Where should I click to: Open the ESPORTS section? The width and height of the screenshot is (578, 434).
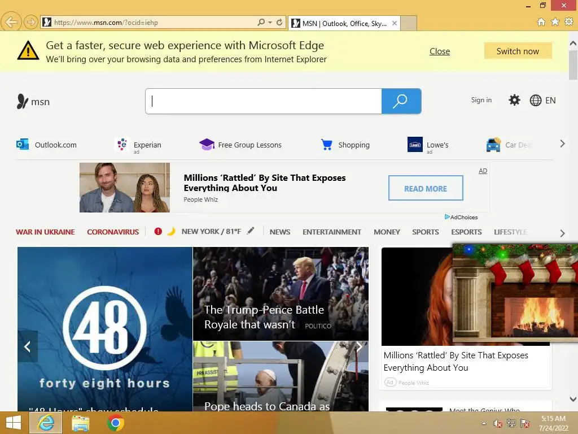pyautogui.click(x=466, y=232)
